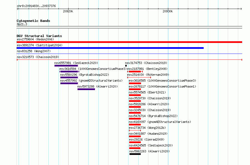The height and width of the screenshot is (165, 250).
Task: Select the nsv3245030 (Chaisson2019) label
Action: tap(150, 110)
